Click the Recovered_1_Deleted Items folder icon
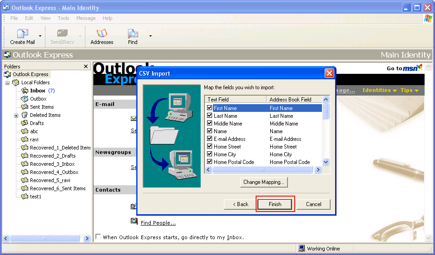The width and height of the screenshot is (435, 255). [25, 148]
